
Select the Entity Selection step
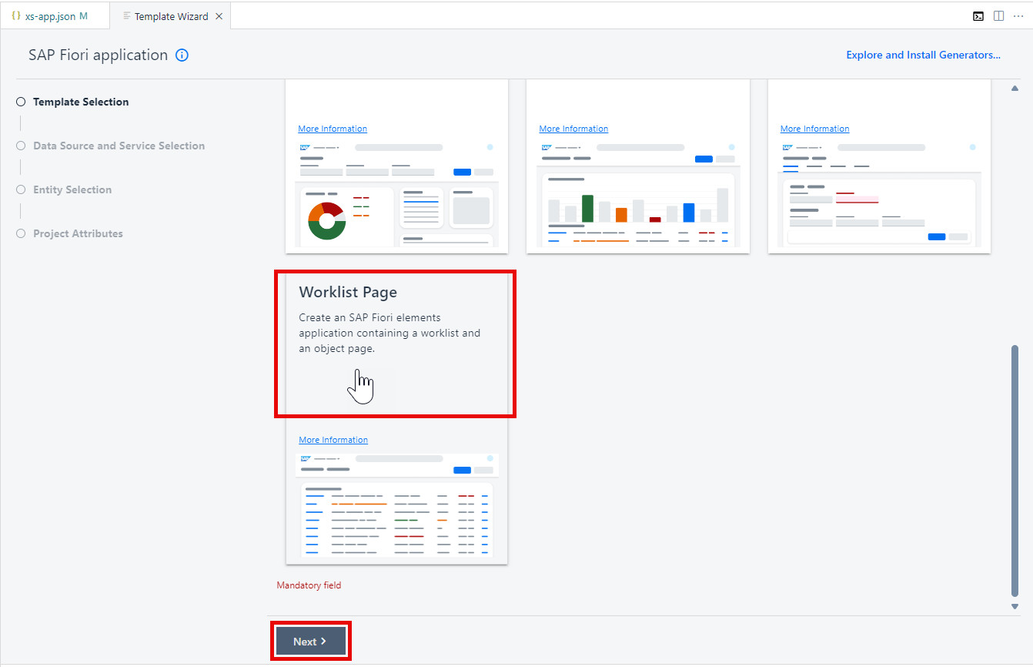[x=65, y=189]
